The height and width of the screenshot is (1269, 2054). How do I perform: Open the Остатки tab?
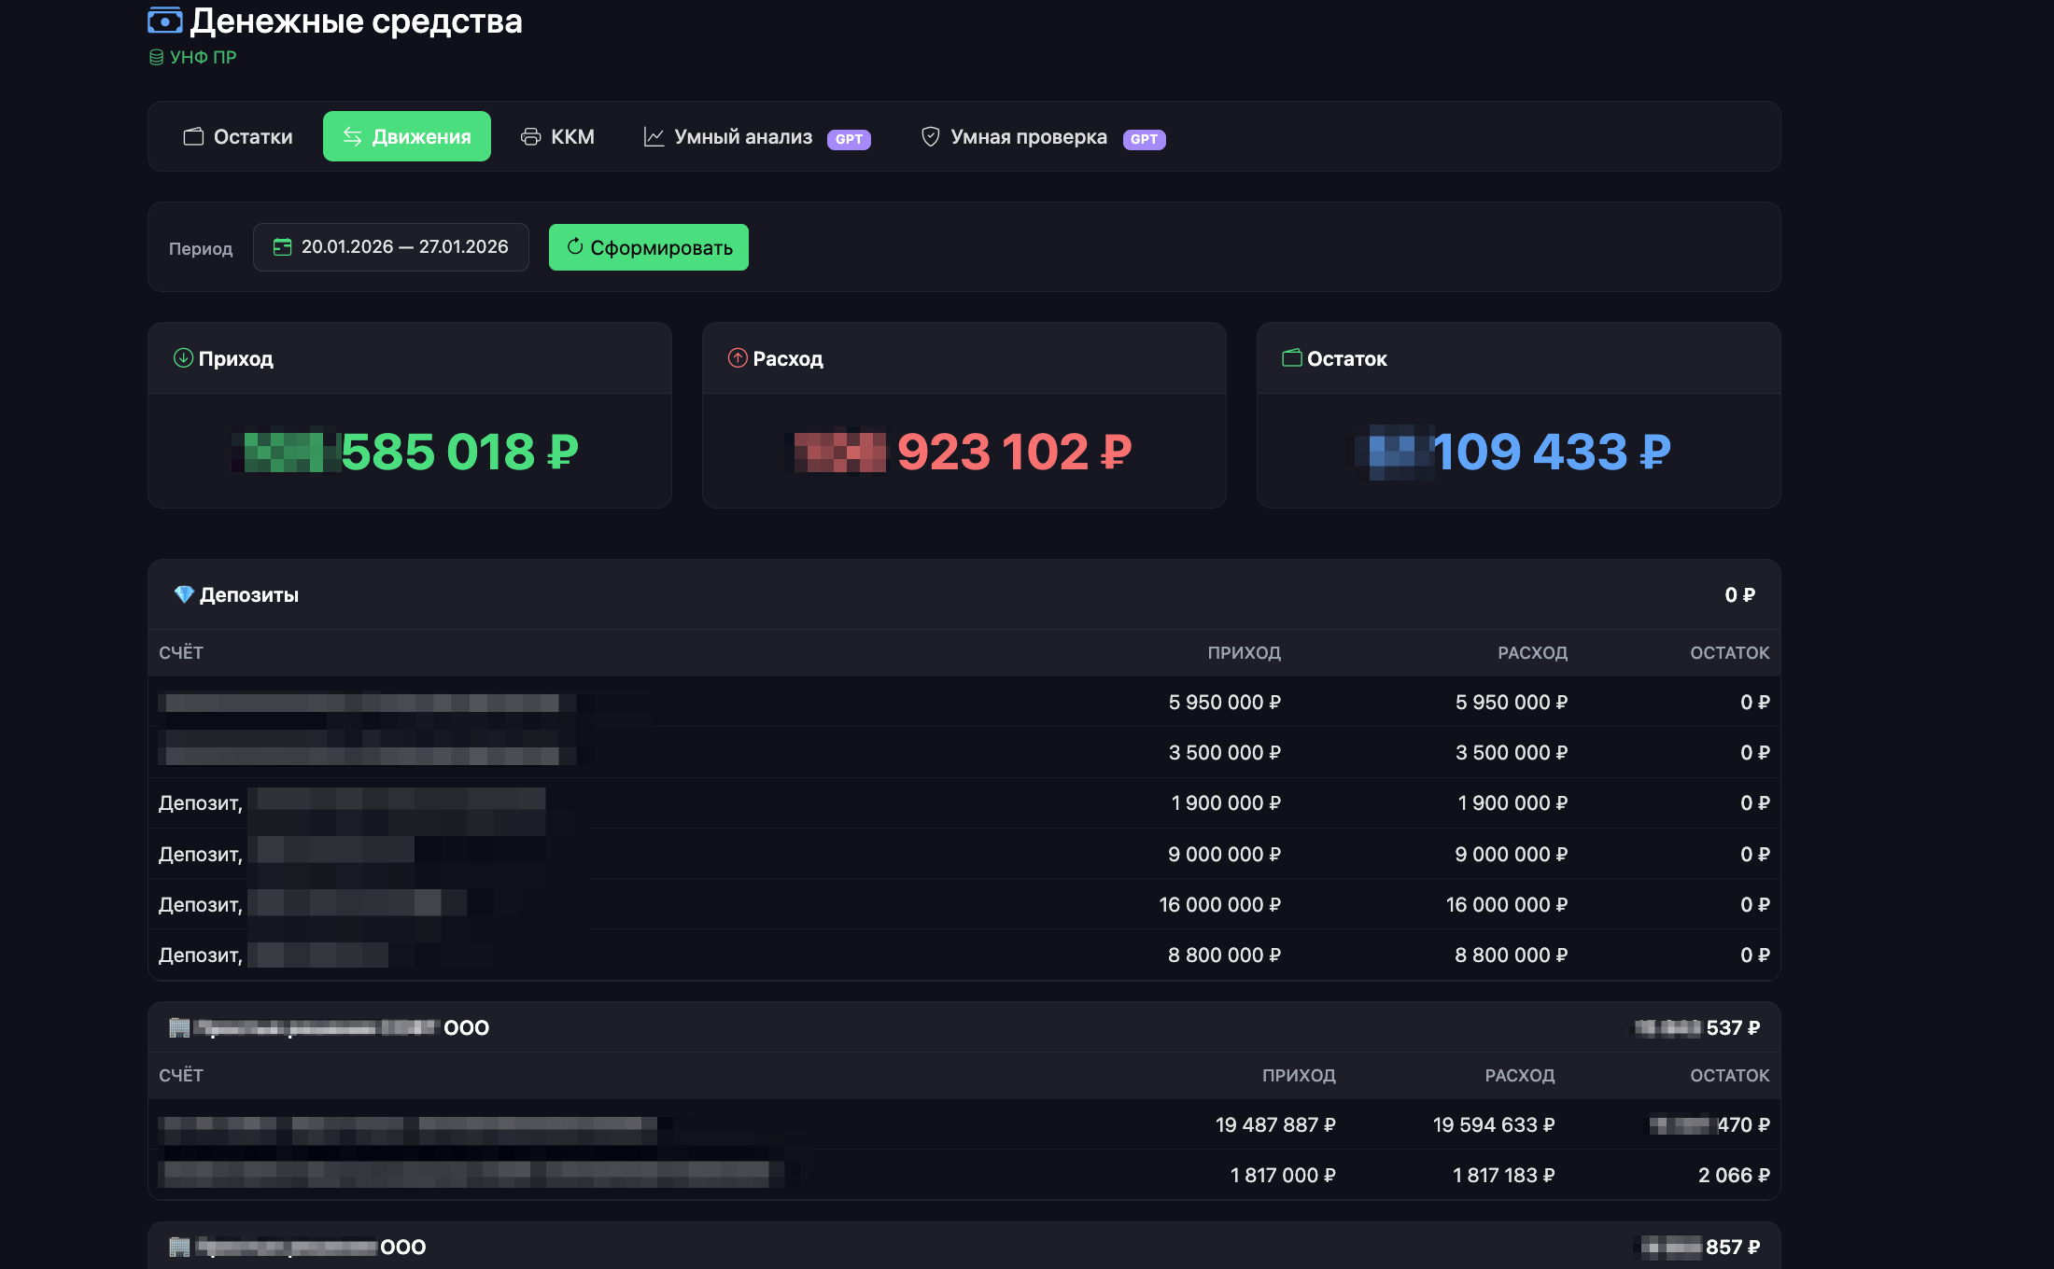point(238,137)
